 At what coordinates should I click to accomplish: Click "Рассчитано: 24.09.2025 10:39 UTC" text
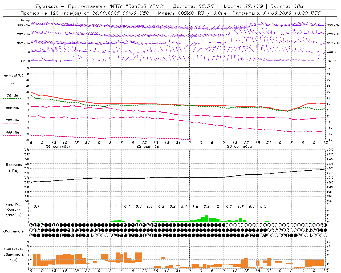(x=277, y=13)
